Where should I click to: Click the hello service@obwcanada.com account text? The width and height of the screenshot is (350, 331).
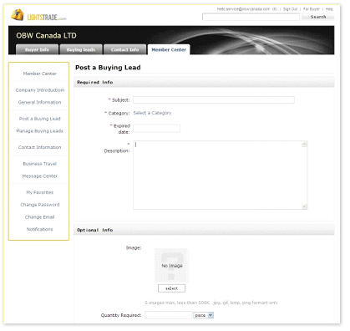click(x=247, y=9)
